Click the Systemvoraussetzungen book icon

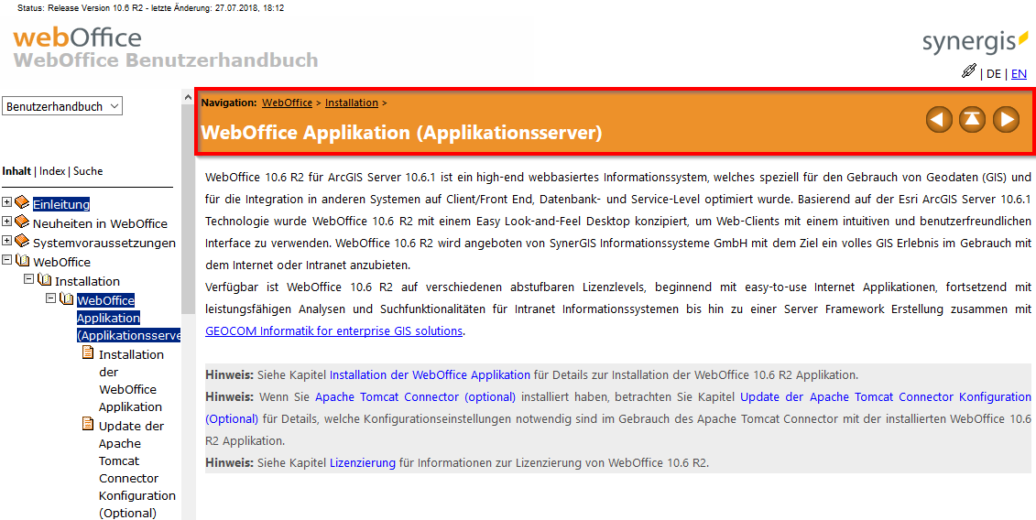22,242
